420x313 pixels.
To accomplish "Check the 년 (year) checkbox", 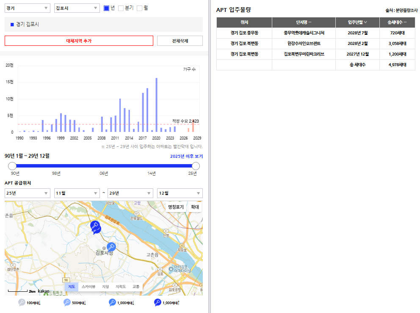I will pyautogui.click(x=107, y=8).
